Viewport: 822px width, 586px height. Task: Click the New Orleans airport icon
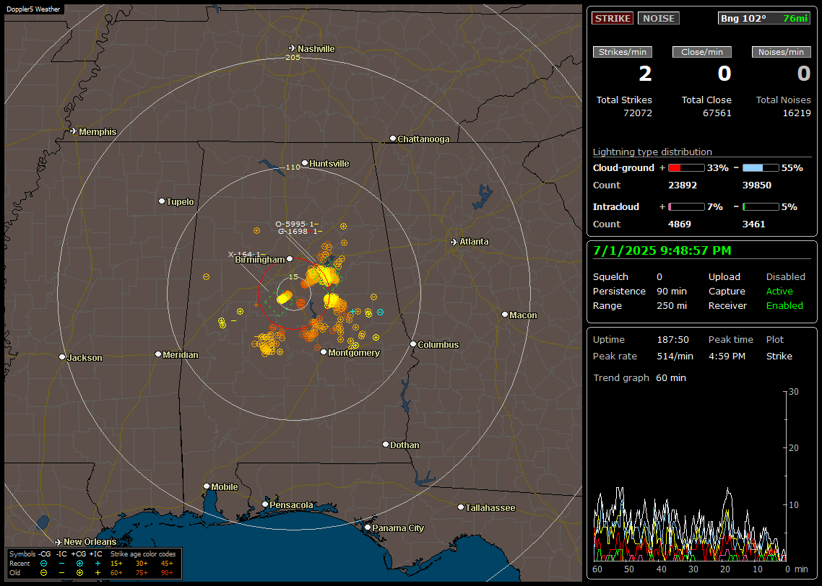59,541
